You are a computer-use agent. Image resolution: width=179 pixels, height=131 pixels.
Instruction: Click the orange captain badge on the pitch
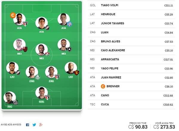13,15
